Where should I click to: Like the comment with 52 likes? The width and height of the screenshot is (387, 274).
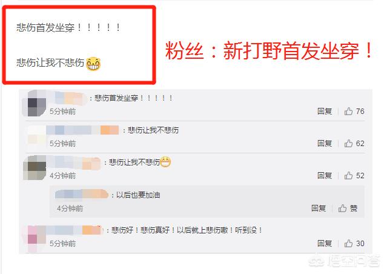click(348, 176)
